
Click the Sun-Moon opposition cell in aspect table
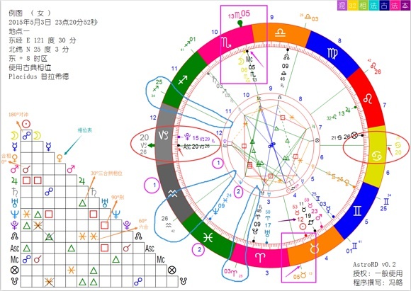pyautogui.click(x=26, y=135)
